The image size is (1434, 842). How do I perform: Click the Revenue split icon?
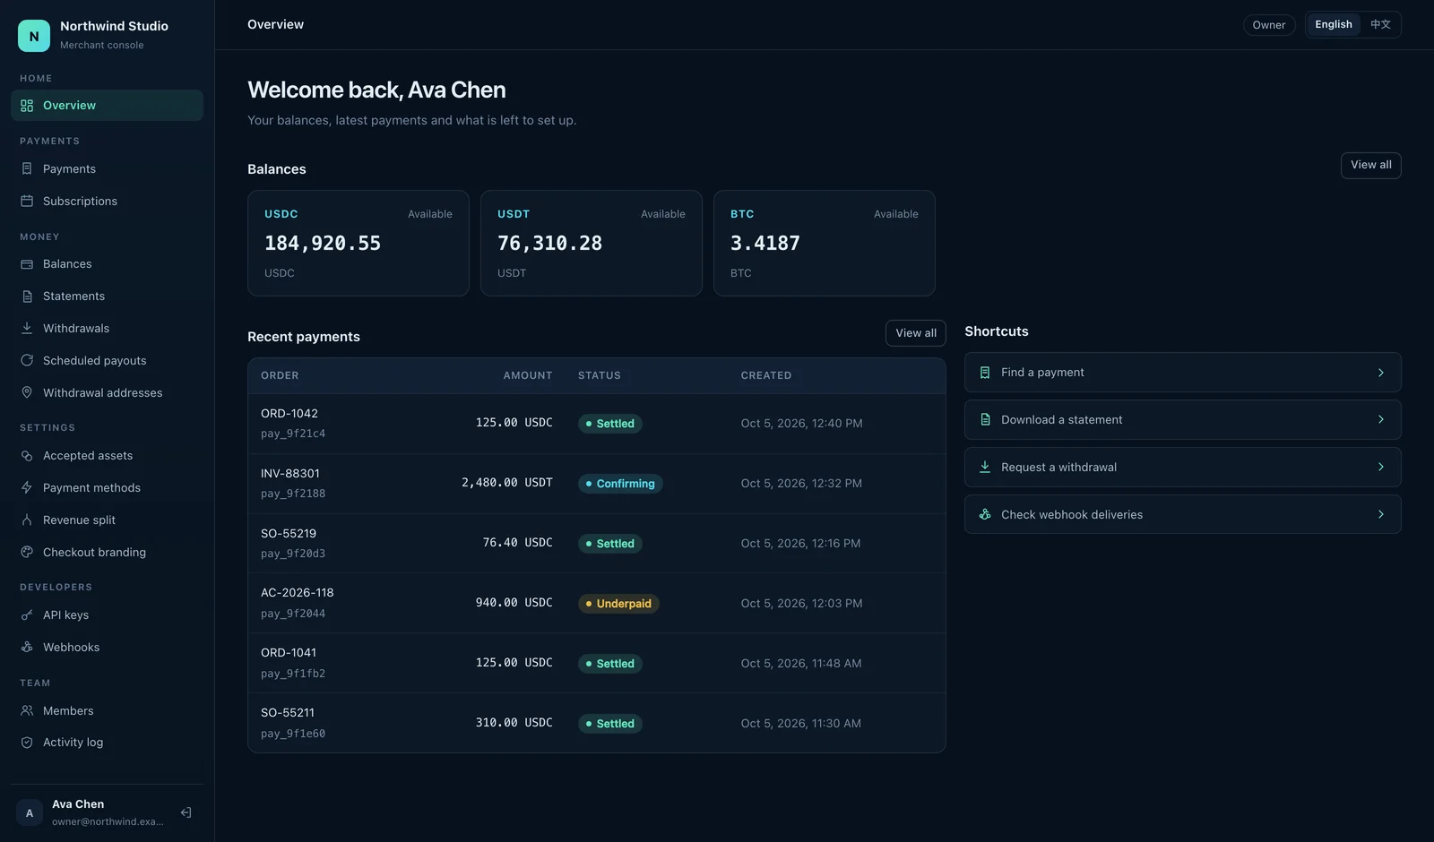click(x=27, y=520)
